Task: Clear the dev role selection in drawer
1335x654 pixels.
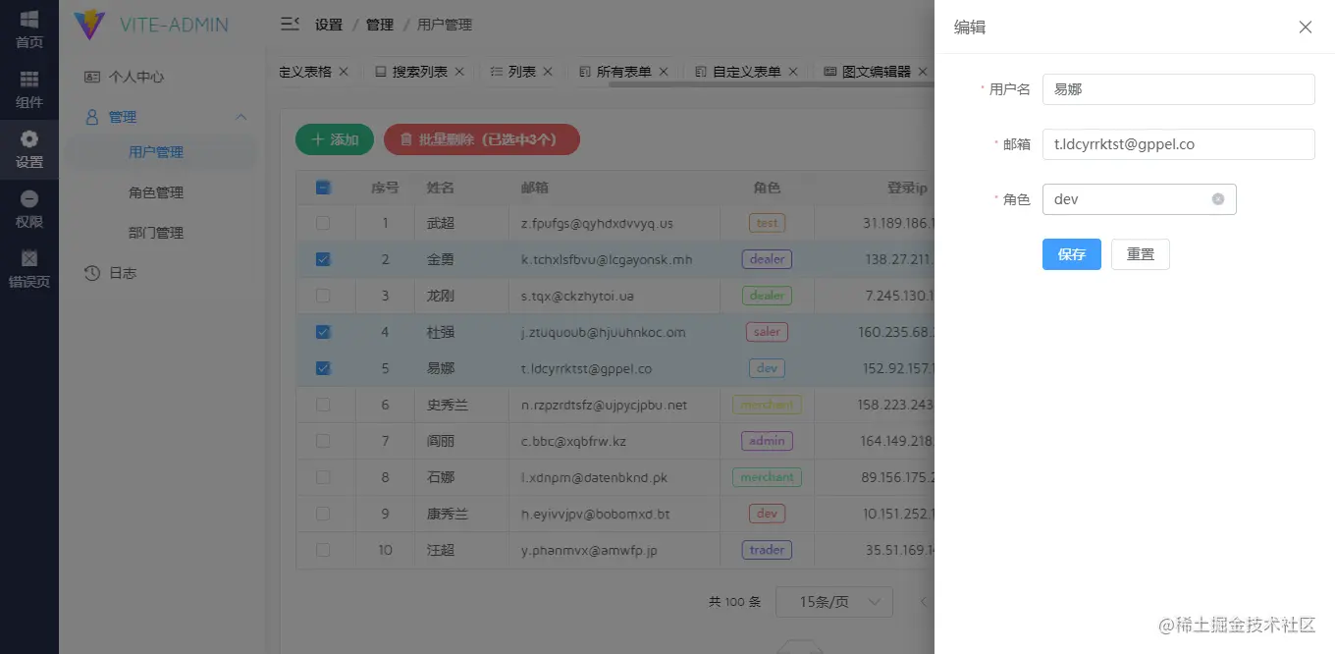Action: [x=1219, y=199]
